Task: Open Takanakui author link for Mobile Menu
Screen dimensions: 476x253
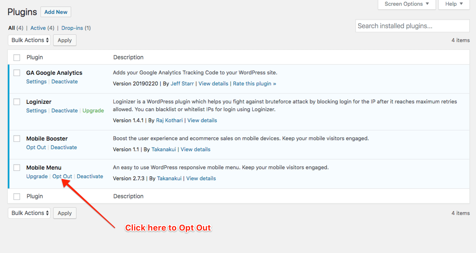Action: click(169, 179)
